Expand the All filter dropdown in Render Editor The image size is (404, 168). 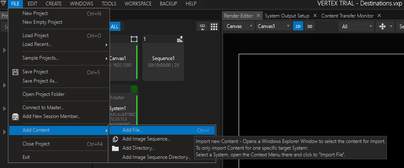click(x=357, y=27)
